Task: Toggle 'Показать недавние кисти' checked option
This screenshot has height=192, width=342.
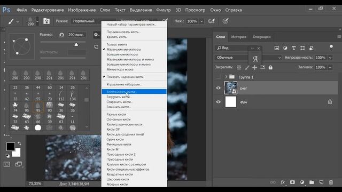Action: tap(125, 77)
